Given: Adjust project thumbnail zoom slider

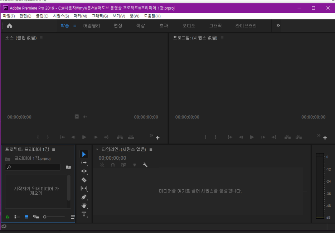Looking at the screenshot, I should (x=54, y=217).
